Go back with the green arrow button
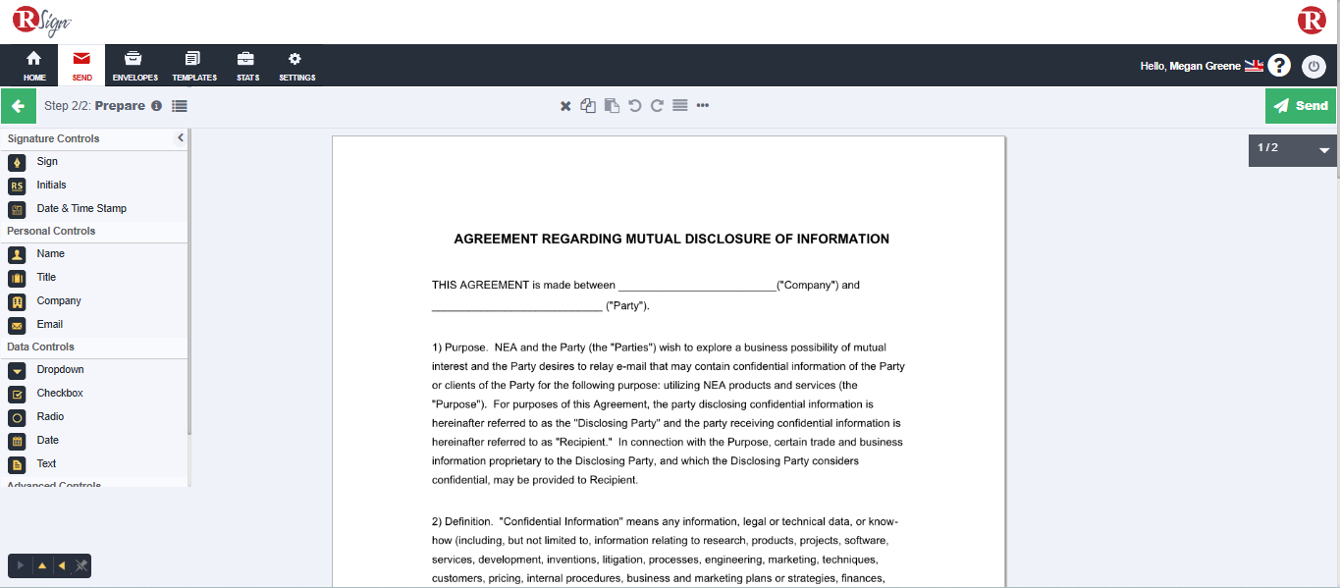This screenshot has width=1340, height=588. 17,106
